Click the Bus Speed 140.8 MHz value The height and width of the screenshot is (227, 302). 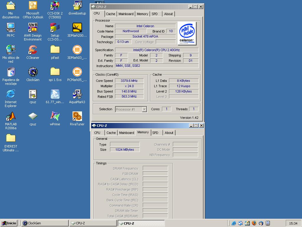click(x=129, y=91)
